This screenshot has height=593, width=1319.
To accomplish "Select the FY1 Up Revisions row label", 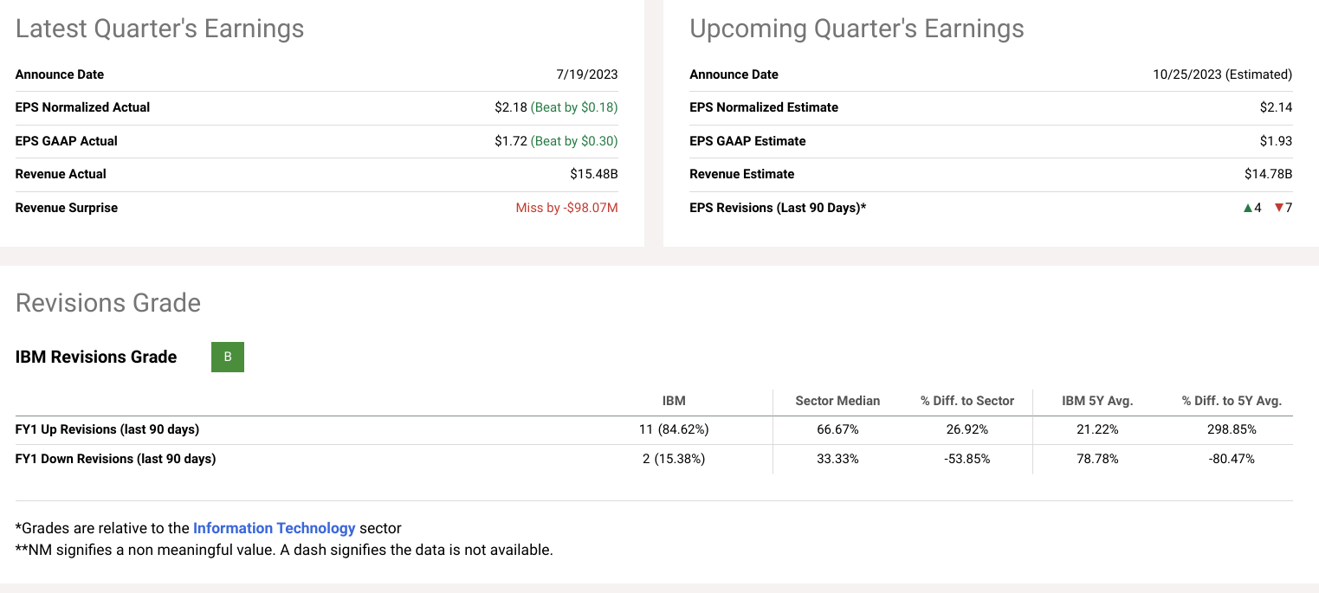I will (x=107, y=429).
